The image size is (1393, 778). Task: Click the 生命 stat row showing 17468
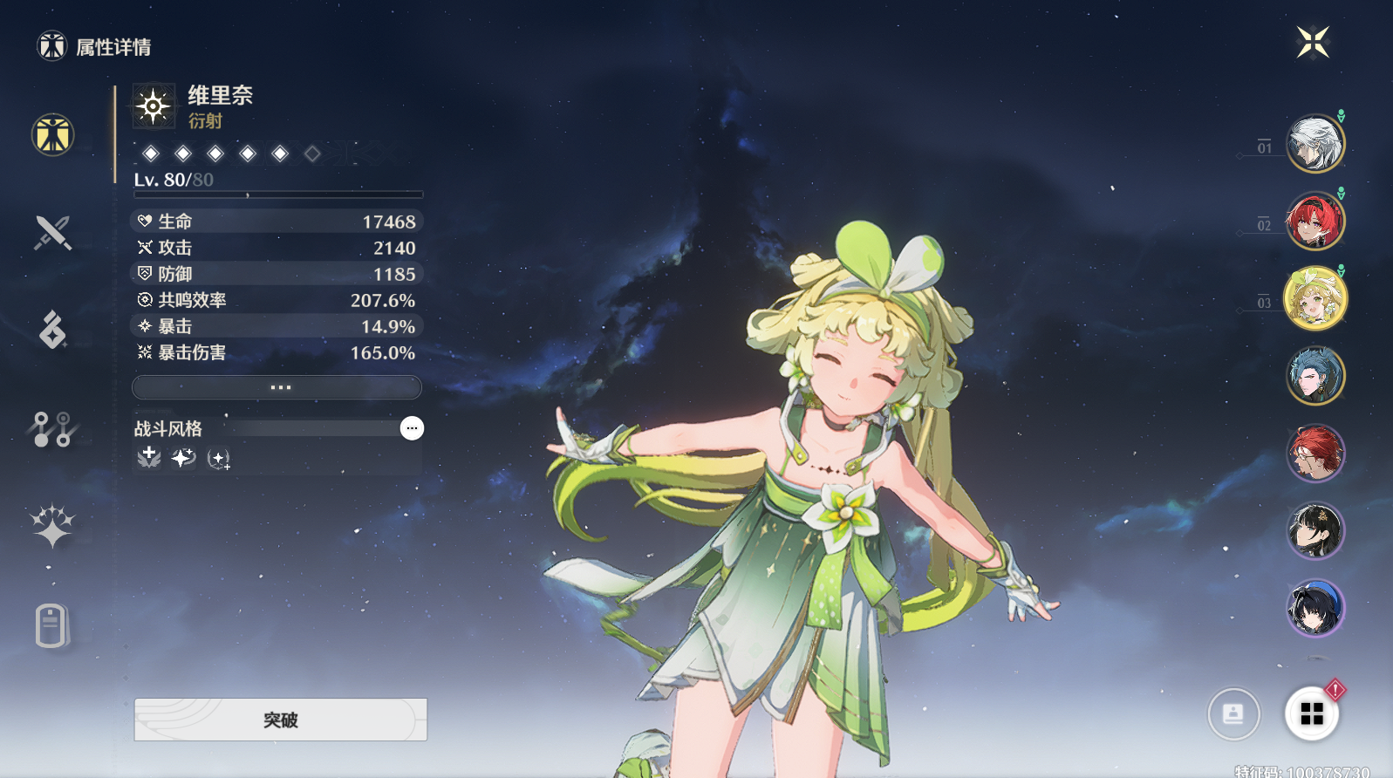click(277, 222)
